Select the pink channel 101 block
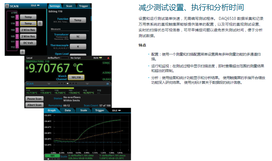This screenshot has width=272, height=161. (x=17, y=17)
